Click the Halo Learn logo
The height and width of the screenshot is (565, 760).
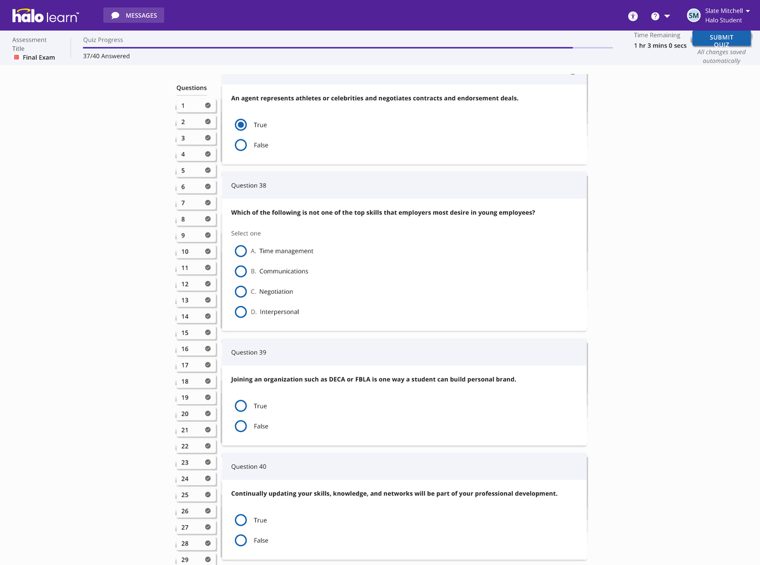coord(46,15)
